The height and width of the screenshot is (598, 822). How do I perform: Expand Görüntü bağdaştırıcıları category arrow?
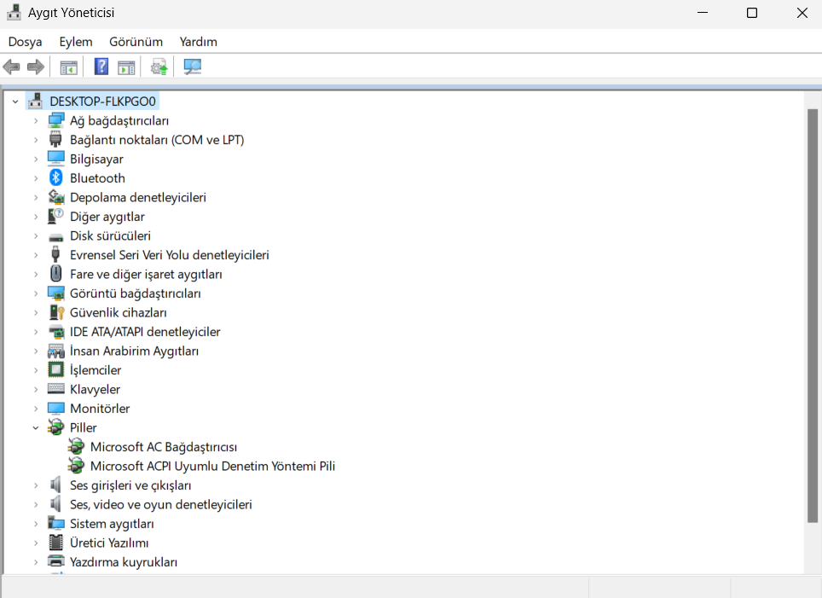pyautogui.click(x=36, y=293)
